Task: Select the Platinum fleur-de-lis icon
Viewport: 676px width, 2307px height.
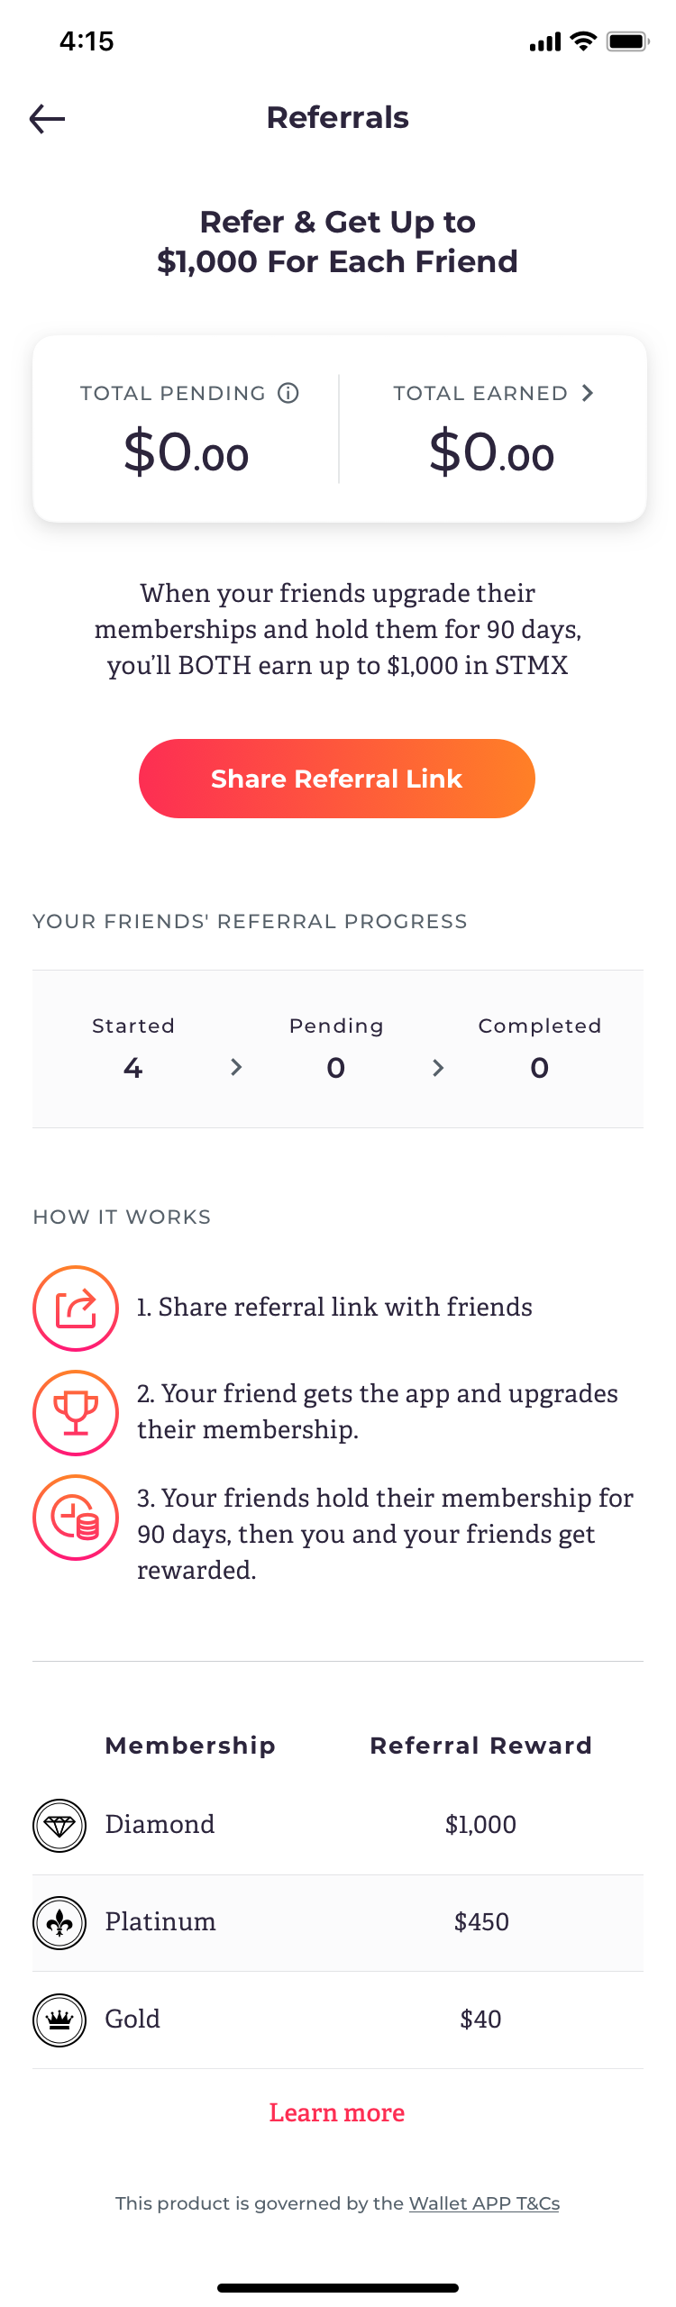Action: 59,1923
